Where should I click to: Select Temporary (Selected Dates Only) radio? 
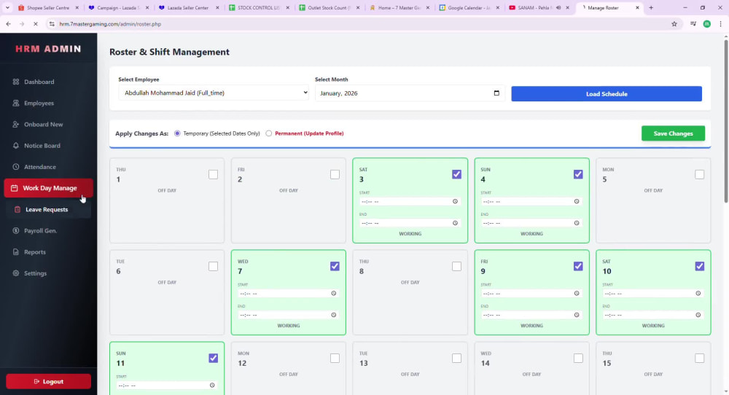point(177,133)
